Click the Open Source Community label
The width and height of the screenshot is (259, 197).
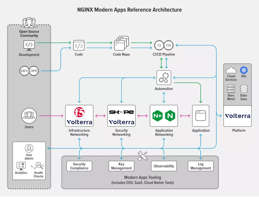pyautogui.click(x=29, y=34)
